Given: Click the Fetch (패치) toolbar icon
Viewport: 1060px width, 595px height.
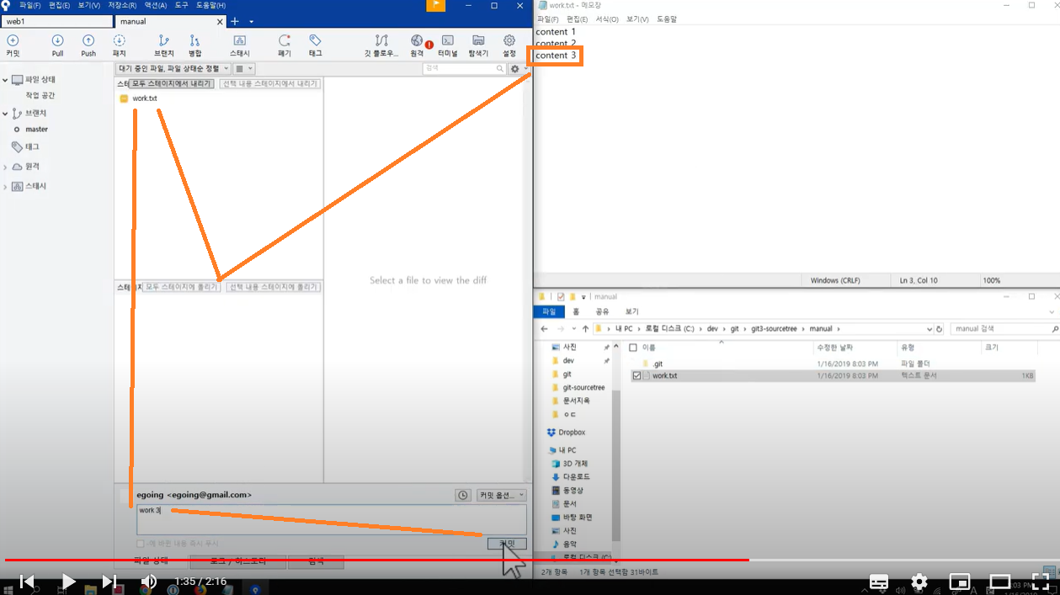Looking at the screenshot, I should coord(119,45).
